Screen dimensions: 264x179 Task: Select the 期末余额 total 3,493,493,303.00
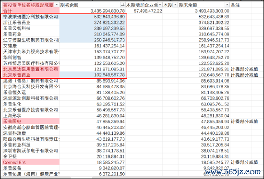click(x=204, y=11)
